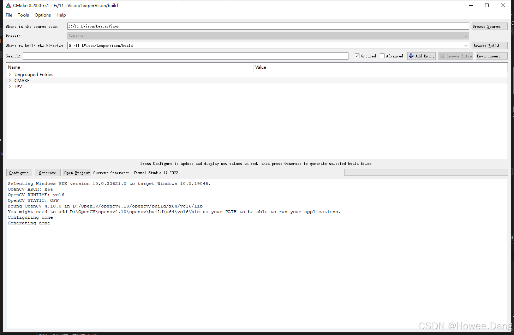The width and height of the screenshot is (514, 335).
Task: Click the CMake logo icon in title bar
Action: coord(8,5)
